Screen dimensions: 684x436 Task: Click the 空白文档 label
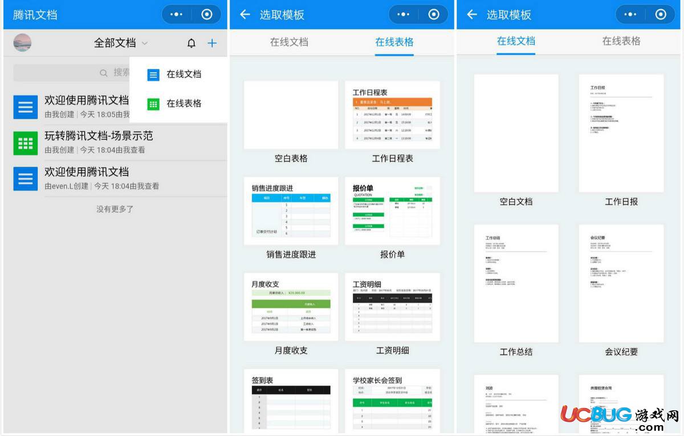(516, 202)
